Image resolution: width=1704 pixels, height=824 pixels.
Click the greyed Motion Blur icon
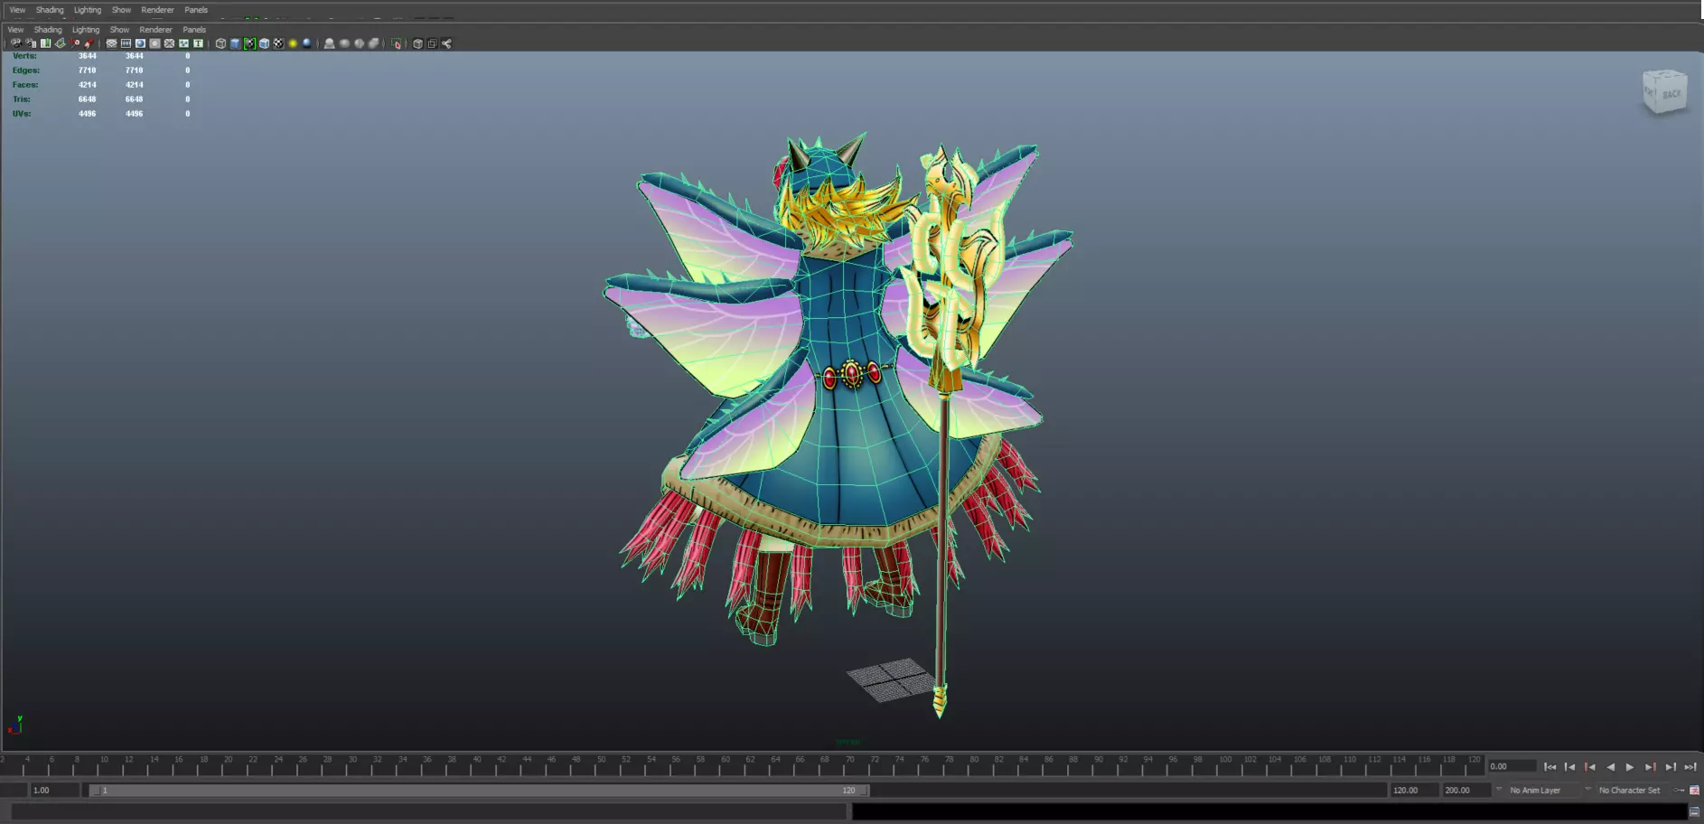tap(344, 43)
